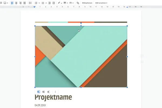Open more image options three-dot menu
Screen dimensions: 162x108
tap(55, 92)
